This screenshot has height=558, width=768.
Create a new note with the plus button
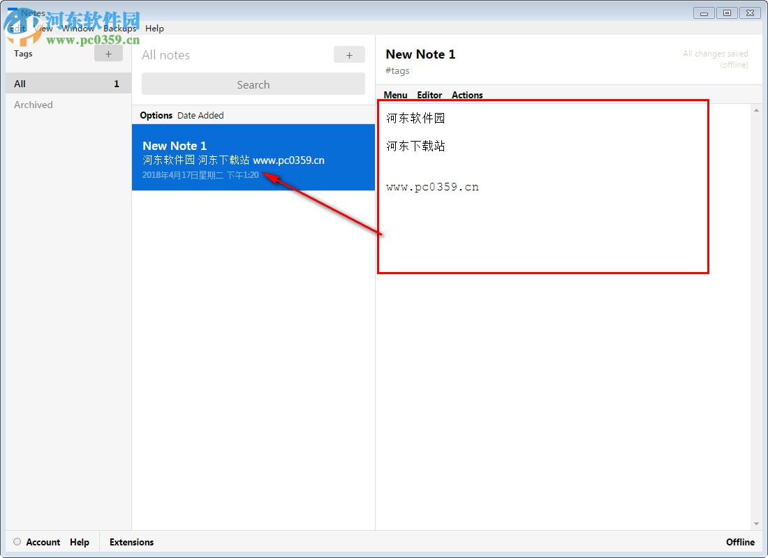coord(349,55)
